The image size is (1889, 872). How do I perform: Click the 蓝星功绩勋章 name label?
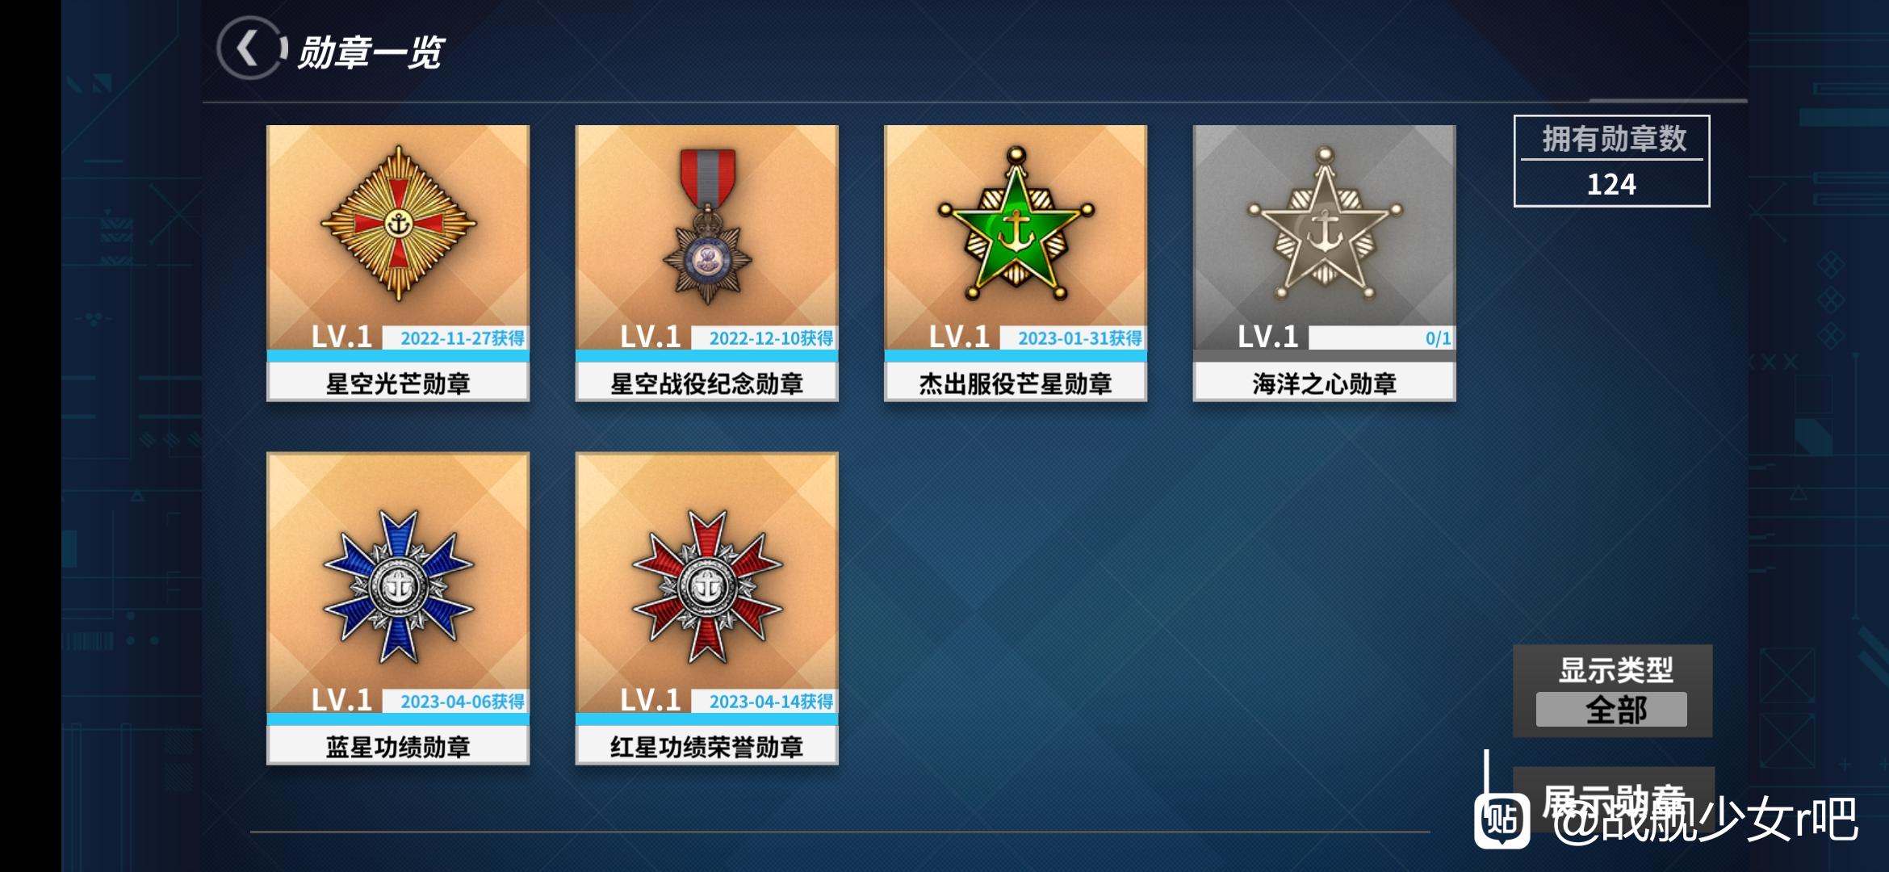[398, 746]
